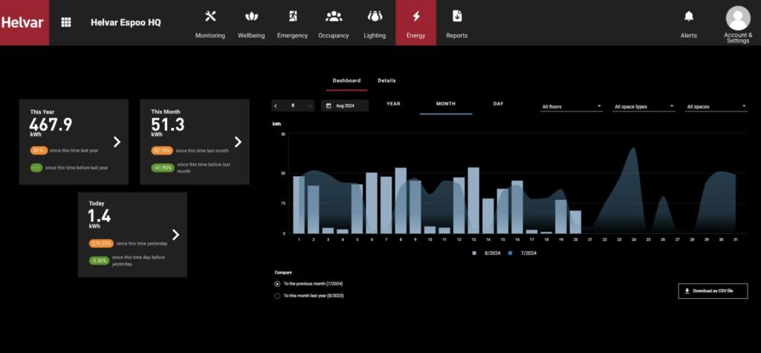Go to the Wellbeing section
Image resolution: width=761 pixels, height=353 pixels.
pos(251,24)
